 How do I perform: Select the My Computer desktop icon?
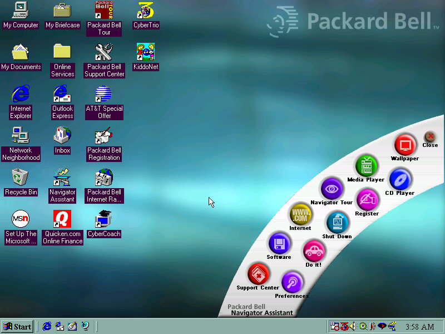[x=21, y=10]
